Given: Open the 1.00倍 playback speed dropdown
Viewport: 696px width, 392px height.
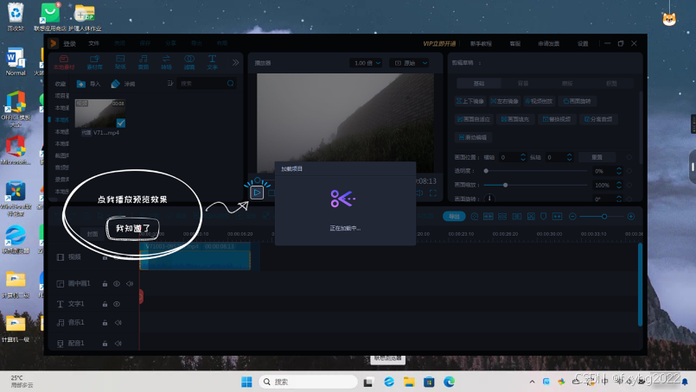Looking at the screenshot, I should pyautogui.click(x=367, y=63).
